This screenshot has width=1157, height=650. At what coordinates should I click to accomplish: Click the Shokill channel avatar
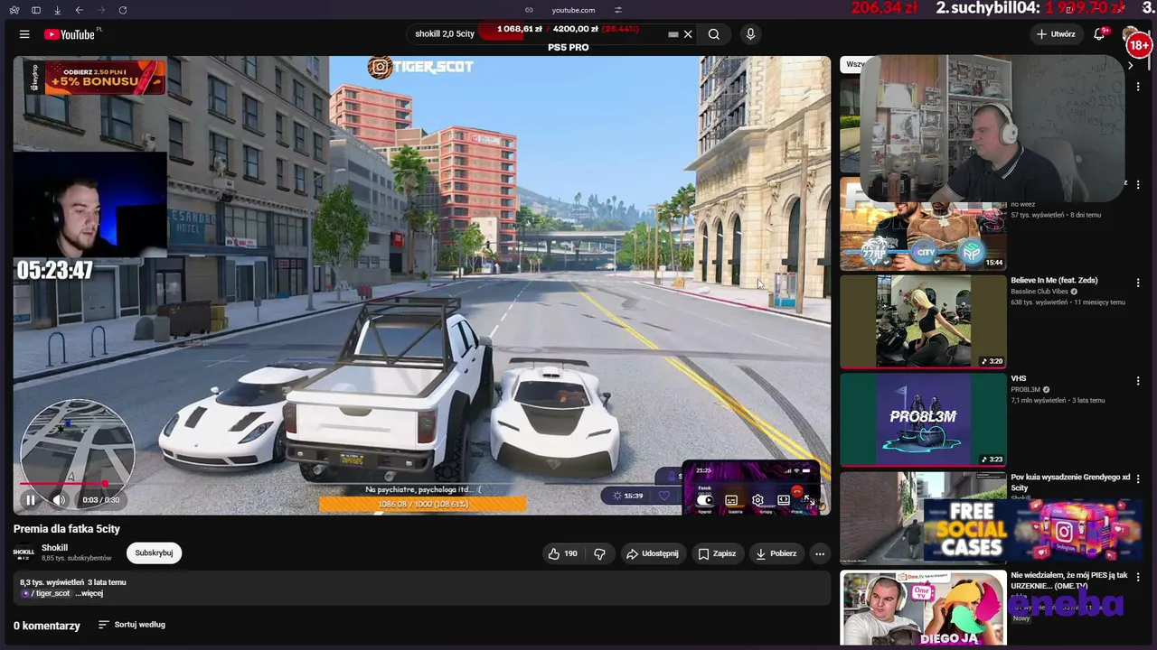tap(24, 552)
